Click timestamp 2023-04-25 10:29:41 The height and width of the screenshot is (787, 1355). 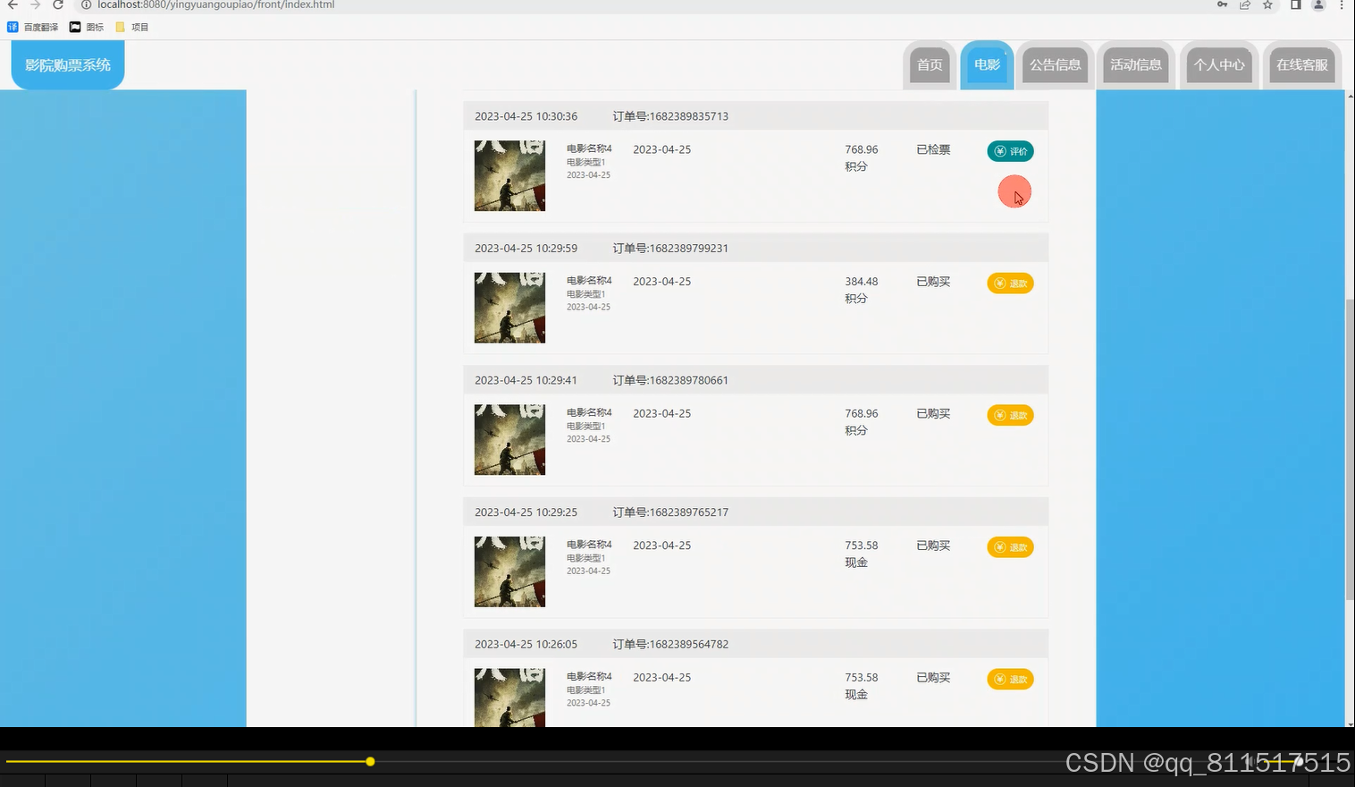526,380
